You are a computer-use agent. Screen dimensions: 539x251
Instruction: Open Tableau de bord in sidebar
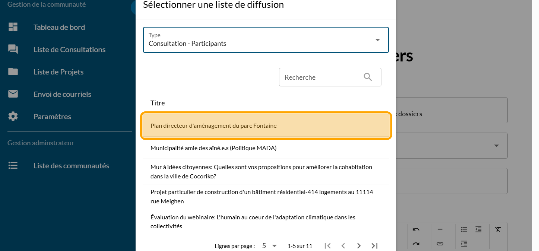(59, 27)
